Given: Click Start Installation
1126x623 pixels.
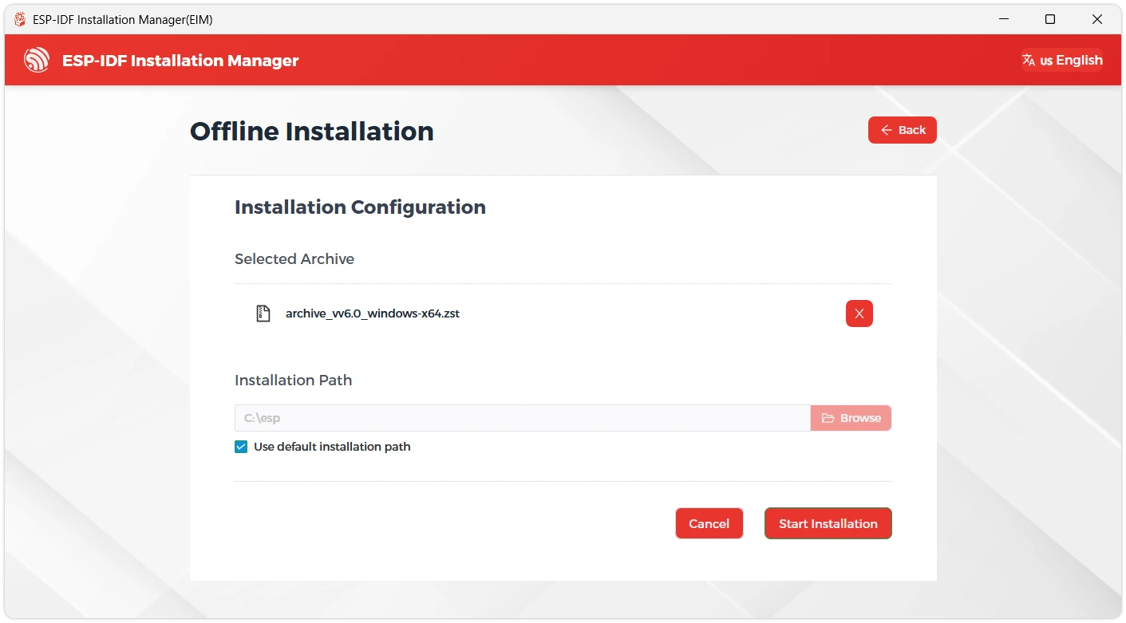Looking at the screenshot, I should [828, 523].
